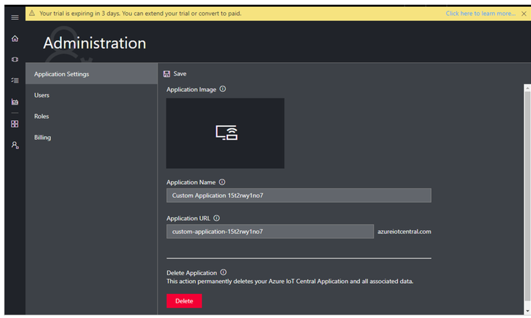Open Device Sets list sidebar icon
Viewport: 531px width, 318px height.
(x=15, y=80)
